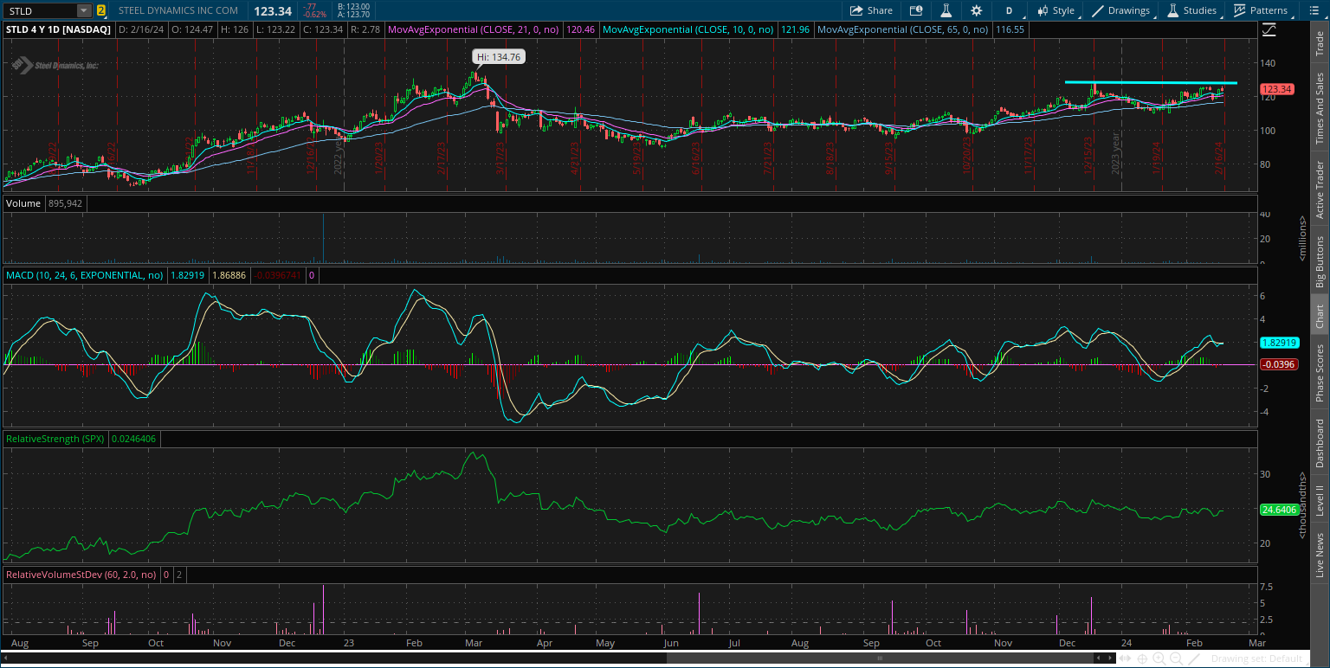Image resolution: width=1330 pixels, height=668 pixels.
Task: Click the yellow link number 2 badge
Action: point(101,10)
